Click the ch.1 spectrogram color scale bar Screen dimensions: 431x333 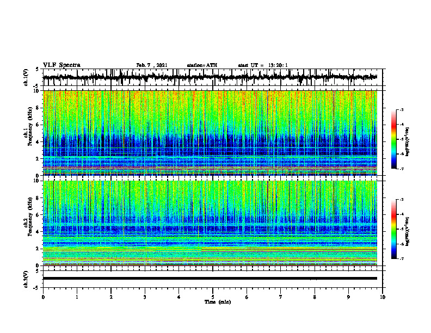pyautogui.click(x=394, y=139)
